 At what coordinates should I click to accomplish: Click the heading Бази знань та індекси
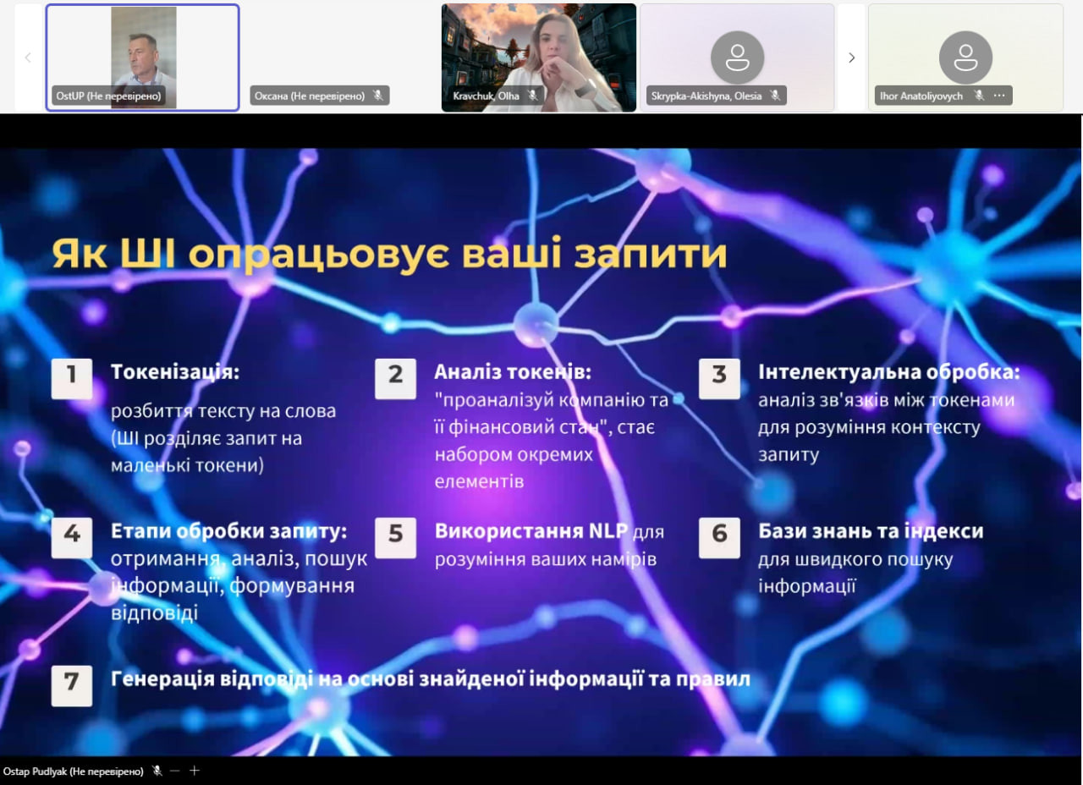(x=871, y=531)
